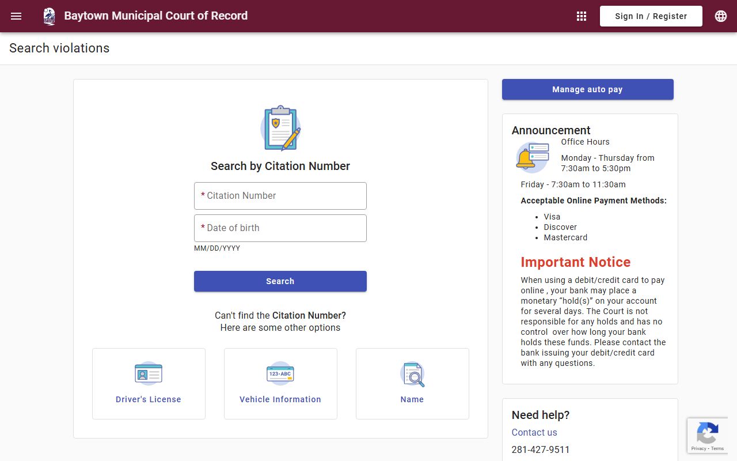737x461 pixels.
Task: Select the Driver's License search option
Action: [x=149, y=384]
